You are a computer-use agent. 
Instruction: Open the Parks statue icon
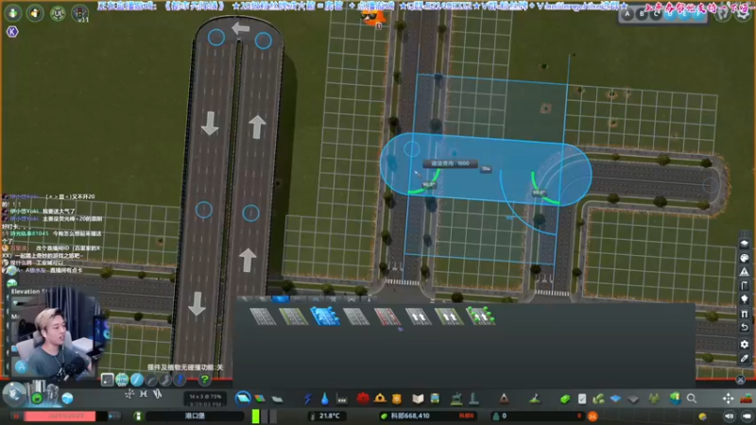pyautogui.click(x=456, y=399)
